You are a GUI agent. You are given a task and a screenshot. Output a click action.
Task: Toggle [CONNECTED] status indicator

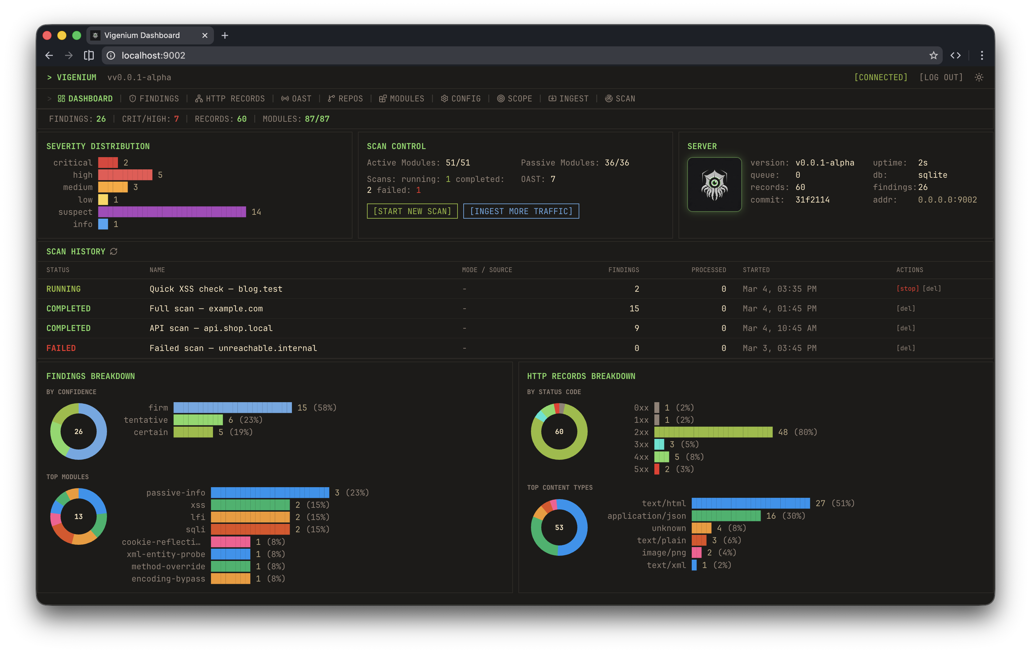(880, 78)
